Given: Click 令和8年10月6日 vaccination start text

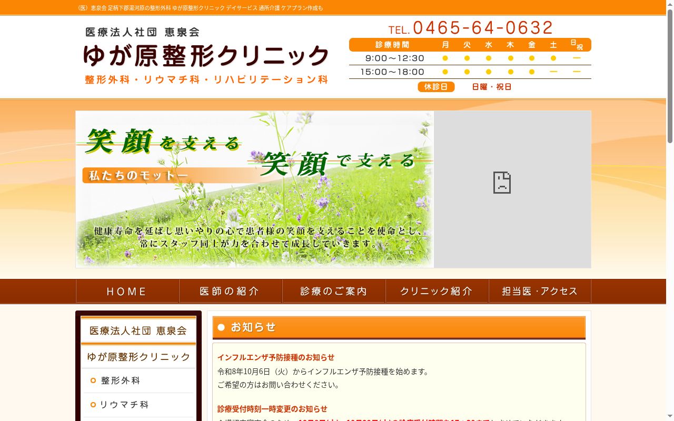Looking at the screenshot, I should coord(324,372).
